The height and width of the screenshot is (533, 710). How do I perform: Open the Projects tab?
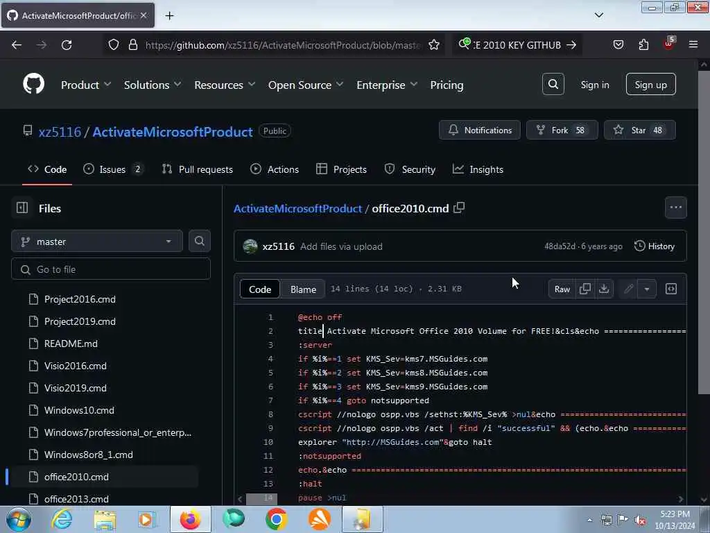point(341,169)
